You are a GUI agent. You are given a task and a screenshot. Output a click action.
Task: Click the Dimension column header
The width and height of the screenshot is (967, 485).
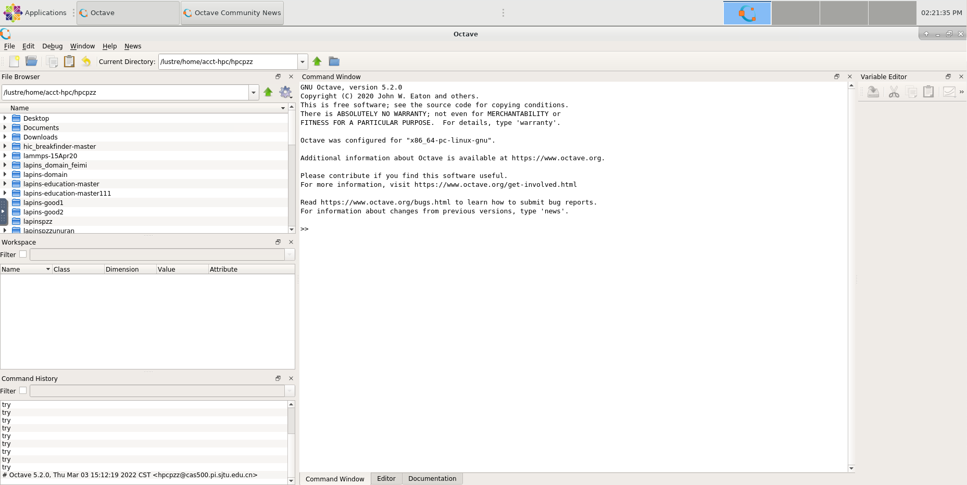pyautogui.click(x=130, y=269)
